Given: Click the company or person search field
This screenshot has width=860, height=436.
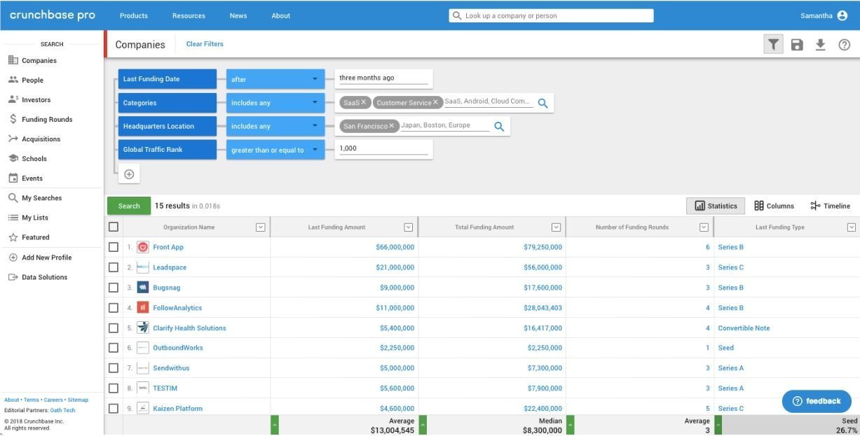Looking at the screenshot, I should tap(551, 15).
